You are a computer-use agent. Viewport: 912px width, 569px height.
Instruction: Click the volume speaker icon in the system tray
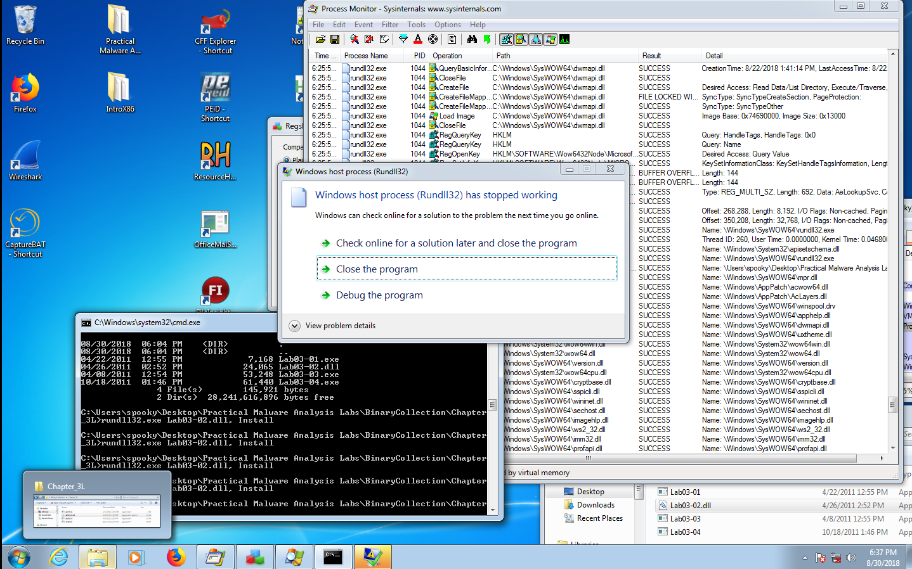point(851,558)
